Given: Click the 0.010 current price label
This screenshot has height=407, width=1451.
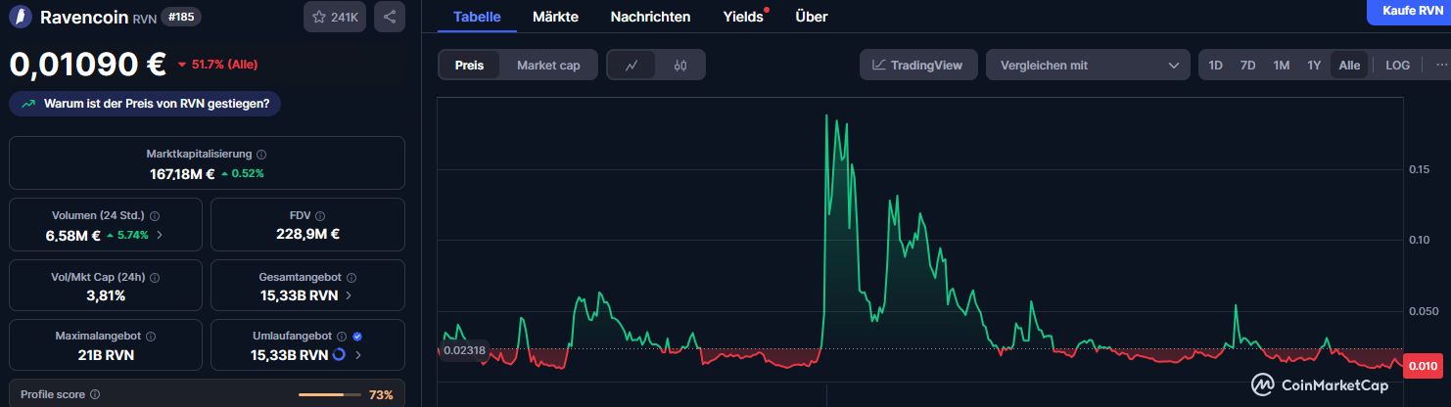Looking at the screenshot, I should (1422, 366).
